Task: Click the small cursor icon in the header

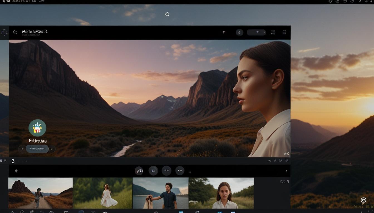Action: click(224, 32)
